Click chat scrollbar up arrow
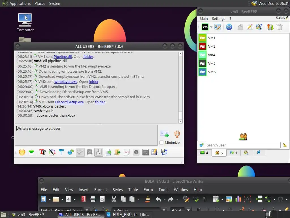This screenshot has height=218, width=290. click(180, 54)
